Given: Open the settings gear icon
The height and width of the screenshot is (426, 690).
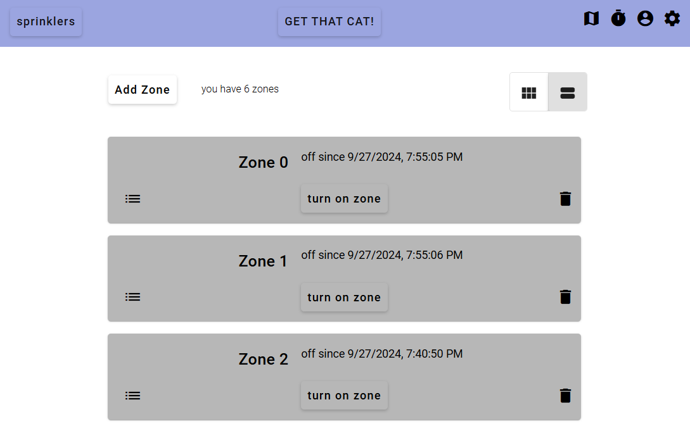Looking at the screenshot, I should [x=672, y=18].
